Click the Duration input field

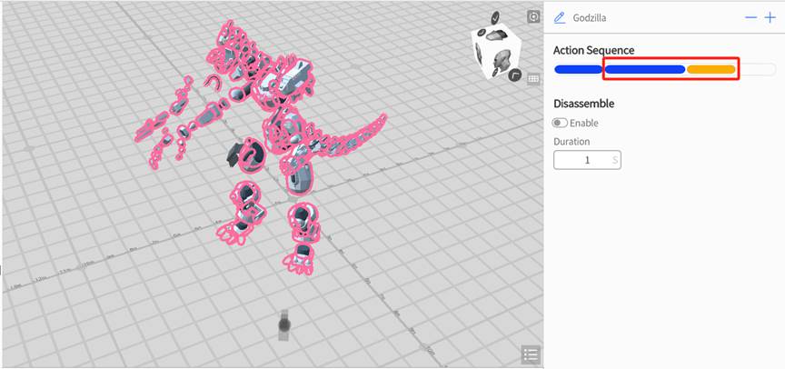(587, 160)
